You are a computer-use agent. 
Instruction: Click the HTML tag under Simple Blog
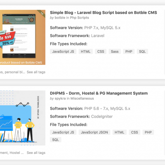(x=86, y=52)
